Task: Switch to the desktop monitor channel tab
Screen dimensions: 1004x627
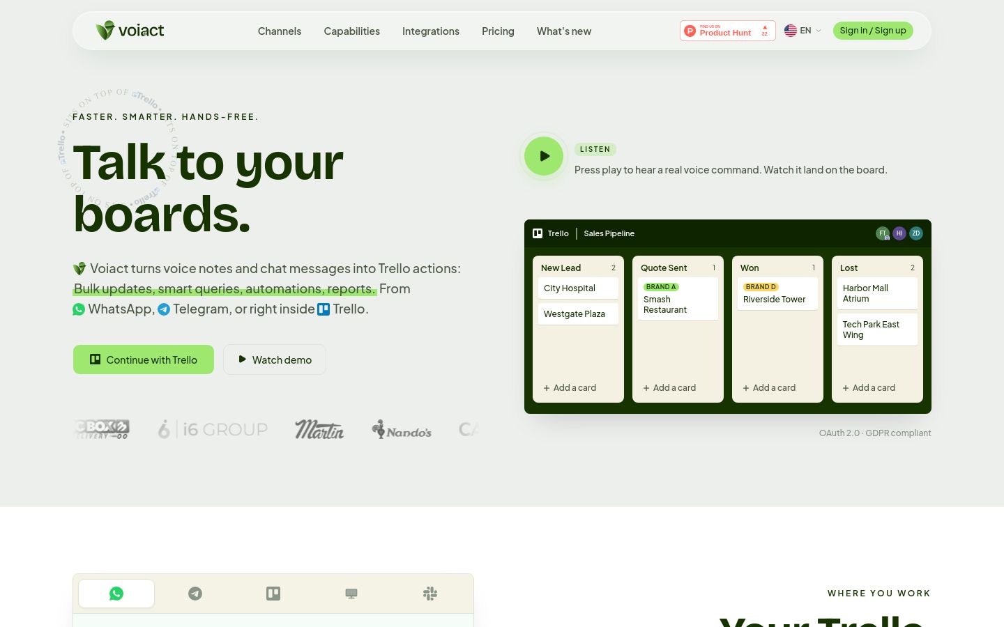Action: (351, 594)
